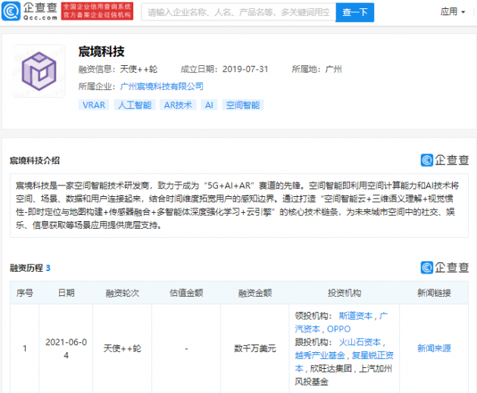Open investor link 斯道资本

coord(356,316)
